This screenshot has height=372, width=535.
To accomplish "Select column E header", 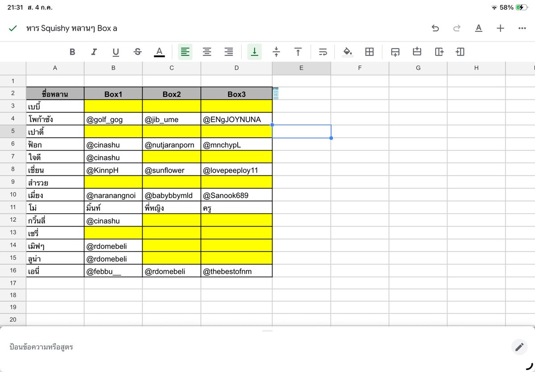I will (301, 68).
